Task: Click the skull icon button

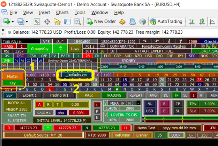Action: point(195,46)
